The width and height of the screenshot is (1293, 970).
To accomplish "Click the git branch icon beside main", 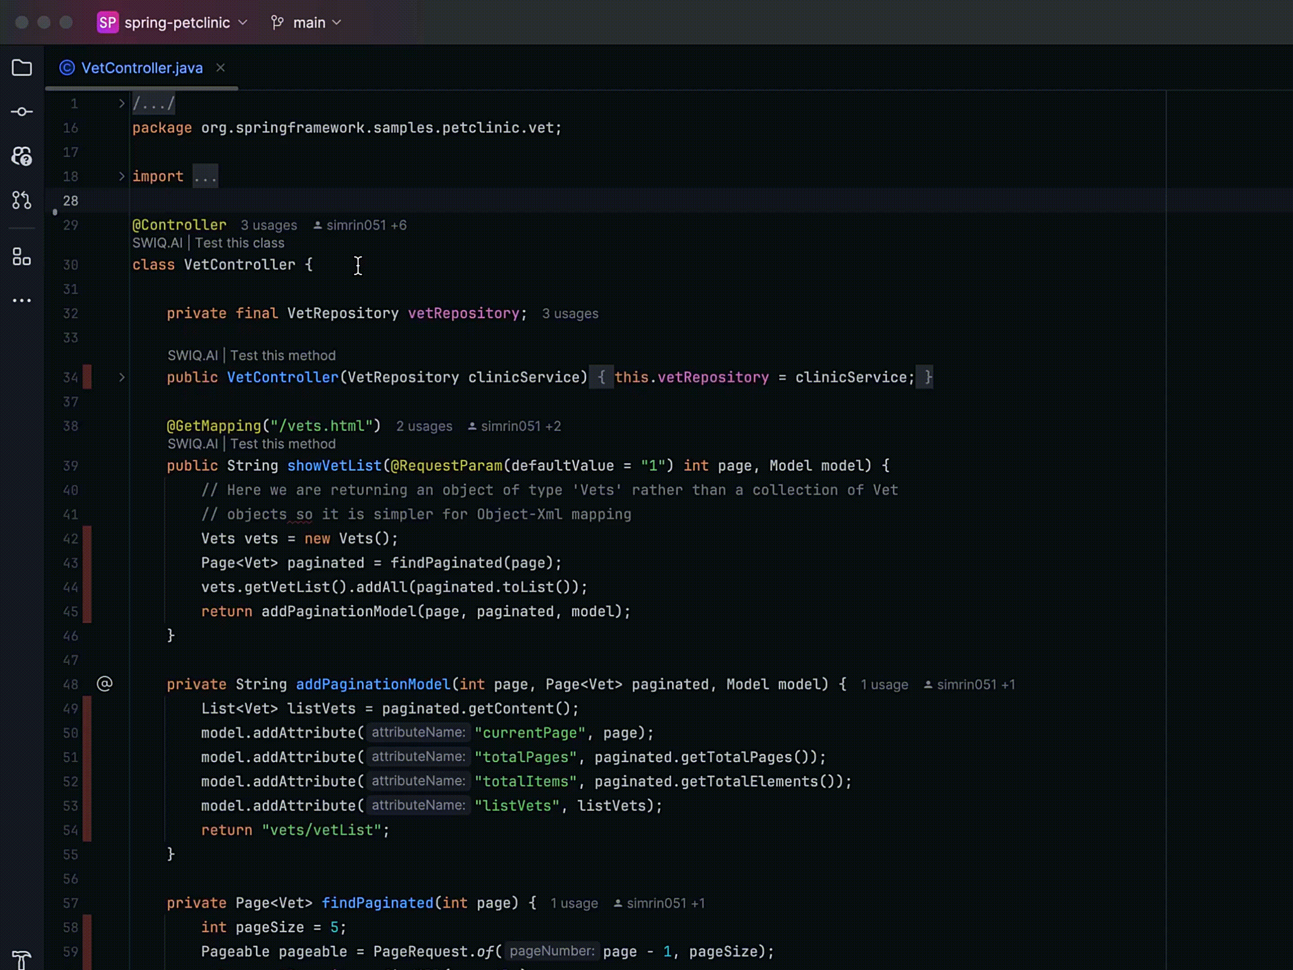I will [277, 23].
